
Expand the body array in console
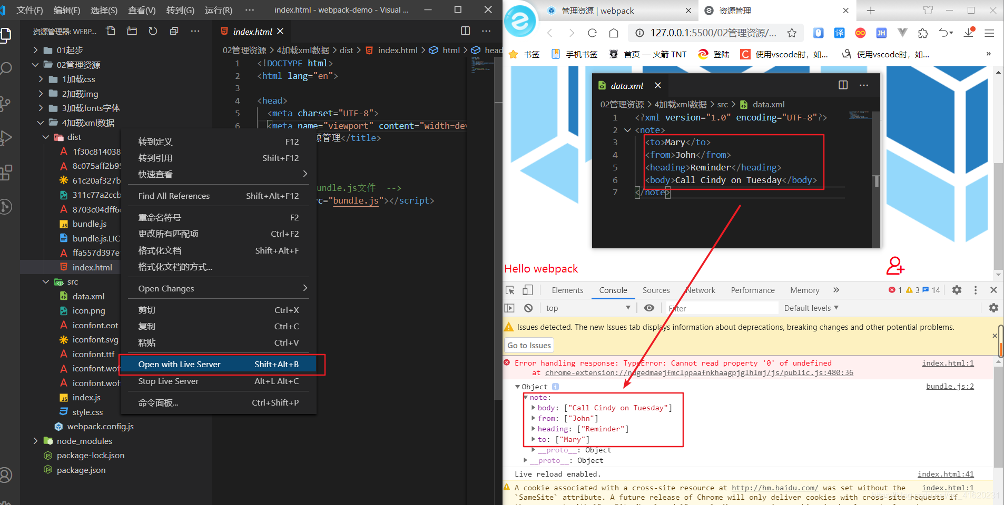pos(533,408)
